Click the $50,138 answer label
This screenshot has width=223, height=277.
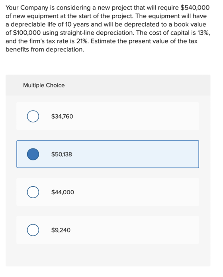coord(61,154)
